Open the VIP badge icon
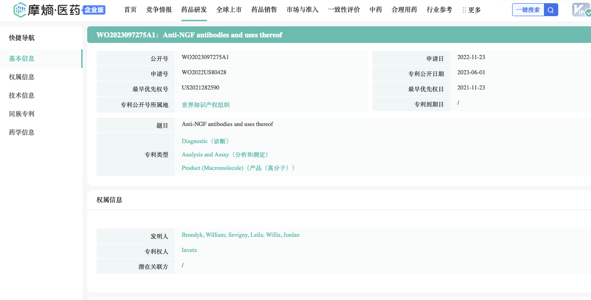Image resolution: width=591 pixels, height=300 pixels. pos(581,10)
